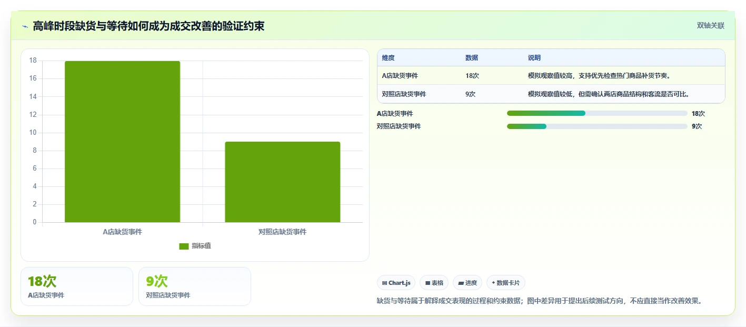746x327 pixels.
Task: Click the lightning icon beside the title
Action: (25, 26)
